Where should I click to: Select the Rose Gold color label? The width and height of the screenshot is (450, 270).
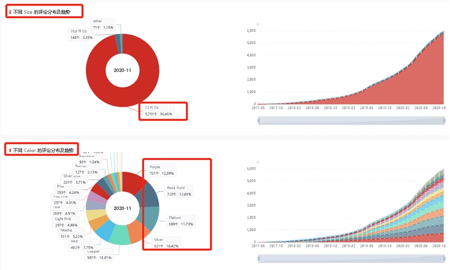click(175, 191)
